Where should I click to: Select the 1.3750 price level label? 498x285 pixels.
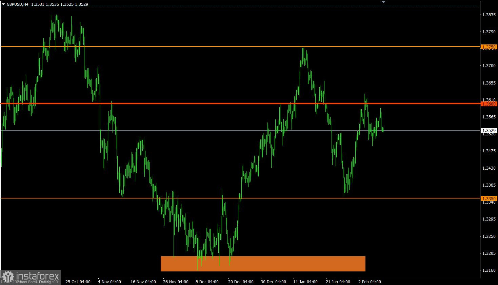click(489, 47)
